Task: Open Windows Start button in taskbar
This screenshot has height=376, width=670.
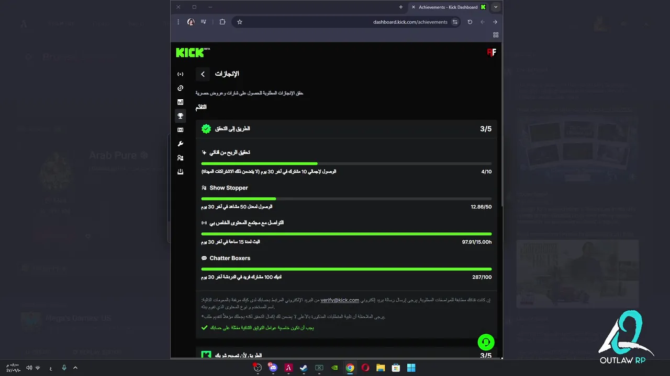Action: (411, 368)
